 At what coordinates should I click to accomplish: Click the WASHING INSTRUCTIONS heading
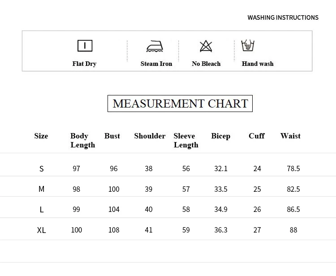click(283, 17)
